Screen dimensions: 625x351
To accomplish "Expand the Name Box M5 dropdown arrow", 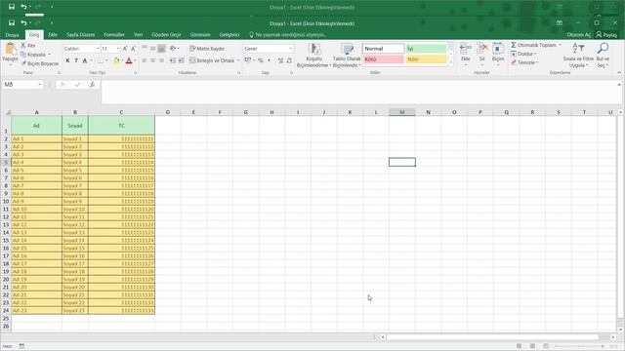I will pyautogui.click(x=39, y=85).
